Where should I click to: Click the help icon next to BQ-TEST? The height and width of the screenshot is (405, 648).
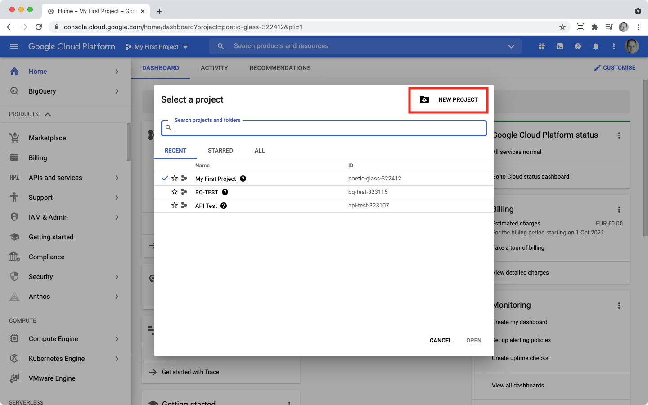(225, 192)
